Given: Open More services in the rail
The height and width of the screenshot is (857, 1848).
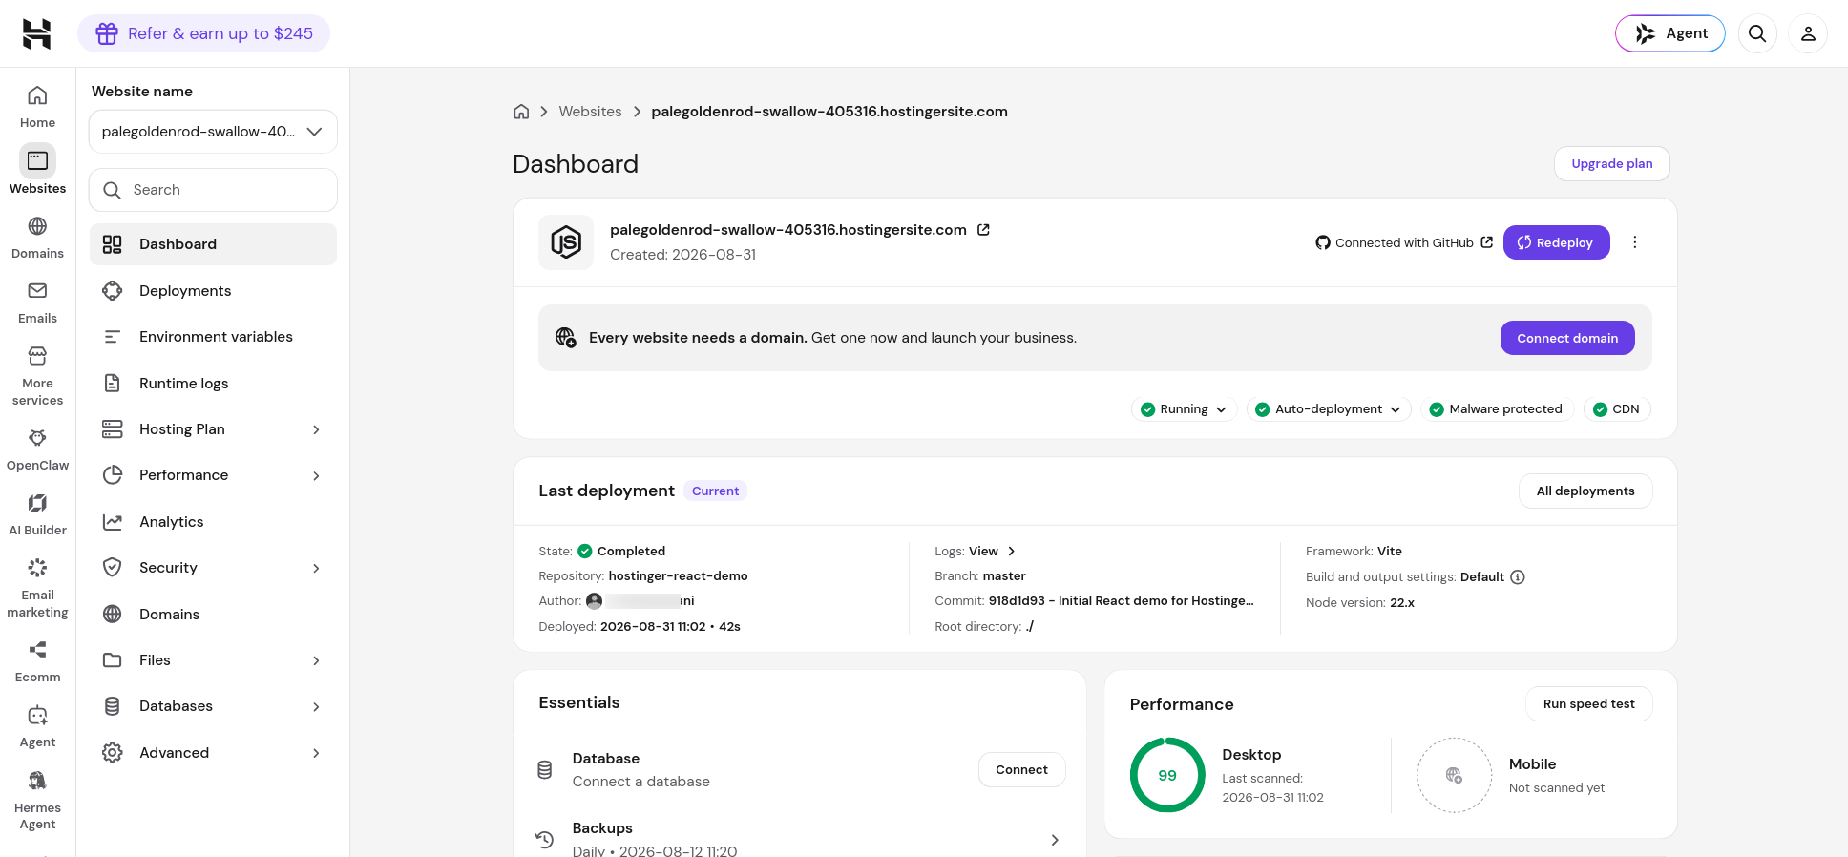Looking at the screenshot, I should click(x=37, y=375).
